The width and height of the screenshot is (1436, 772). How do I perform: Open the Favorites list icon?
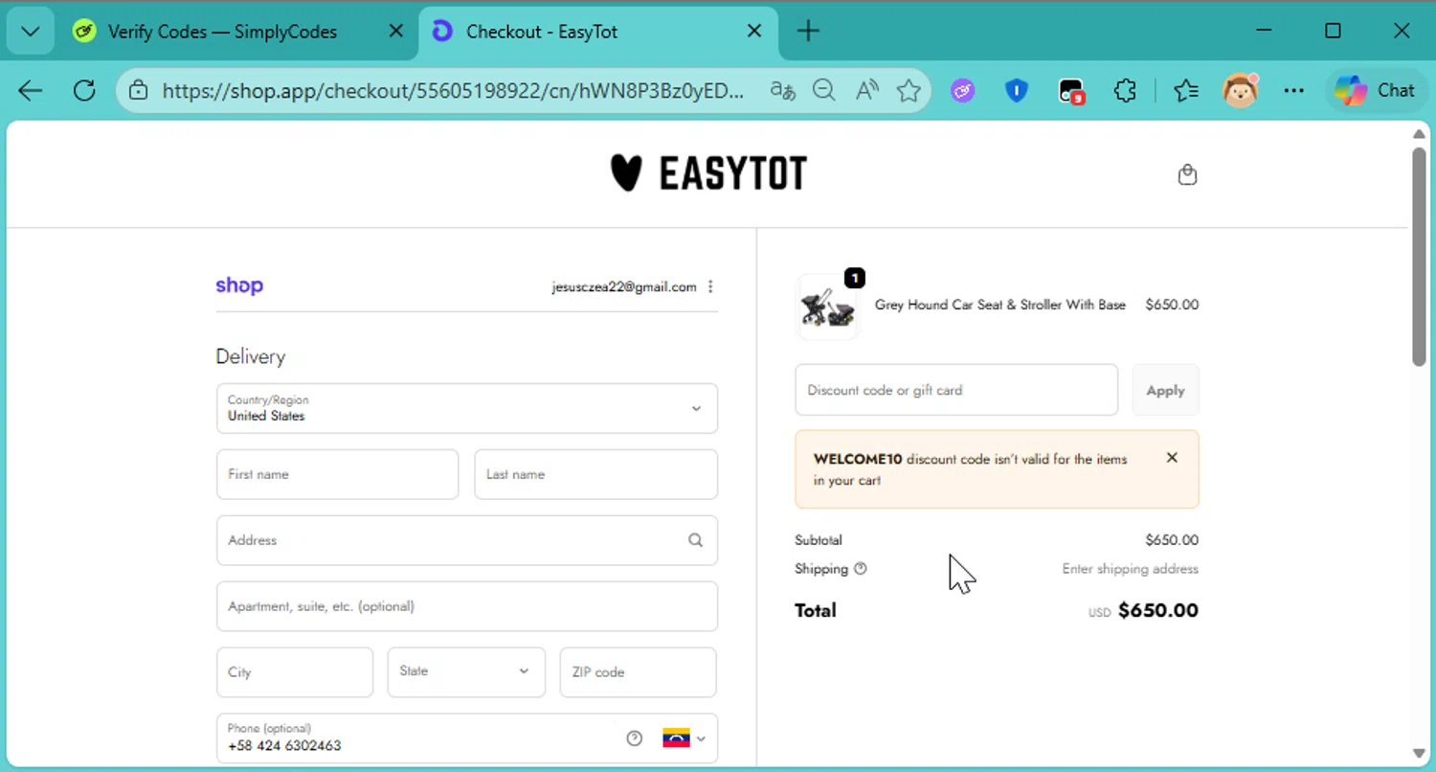[1186, 91]
